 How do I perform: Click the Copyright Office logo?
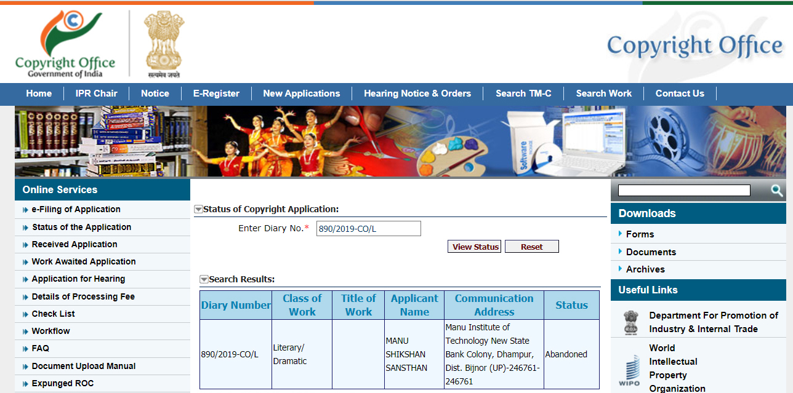click(65, 44)
